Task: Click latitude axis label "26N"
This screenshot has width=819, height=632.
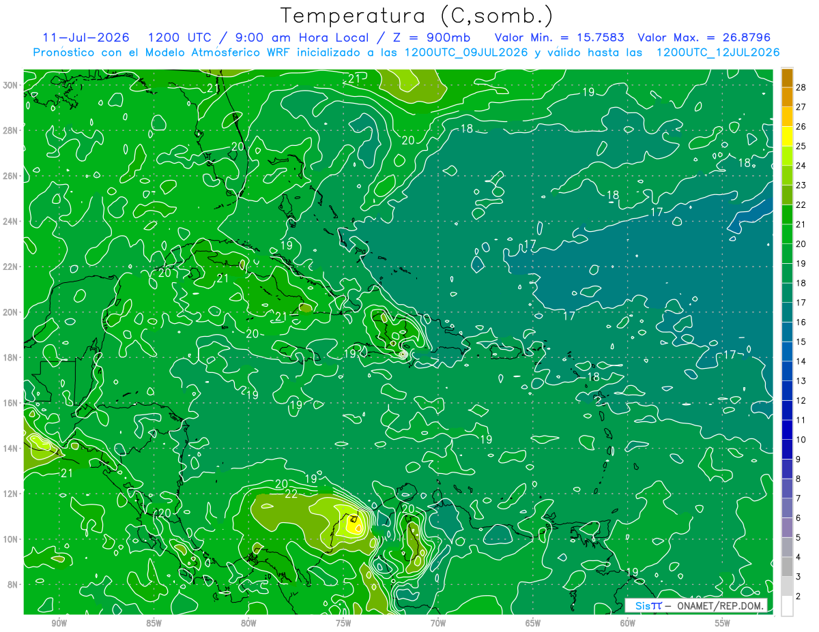Action: (x=10, y=175)
